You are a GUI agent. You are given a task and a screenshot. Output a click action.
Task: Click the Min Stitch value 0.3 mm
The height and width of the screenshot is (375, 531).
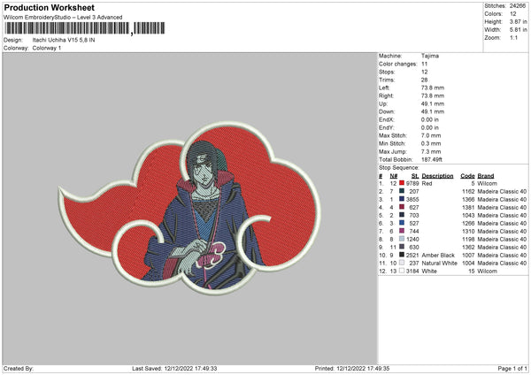point(431,143)
